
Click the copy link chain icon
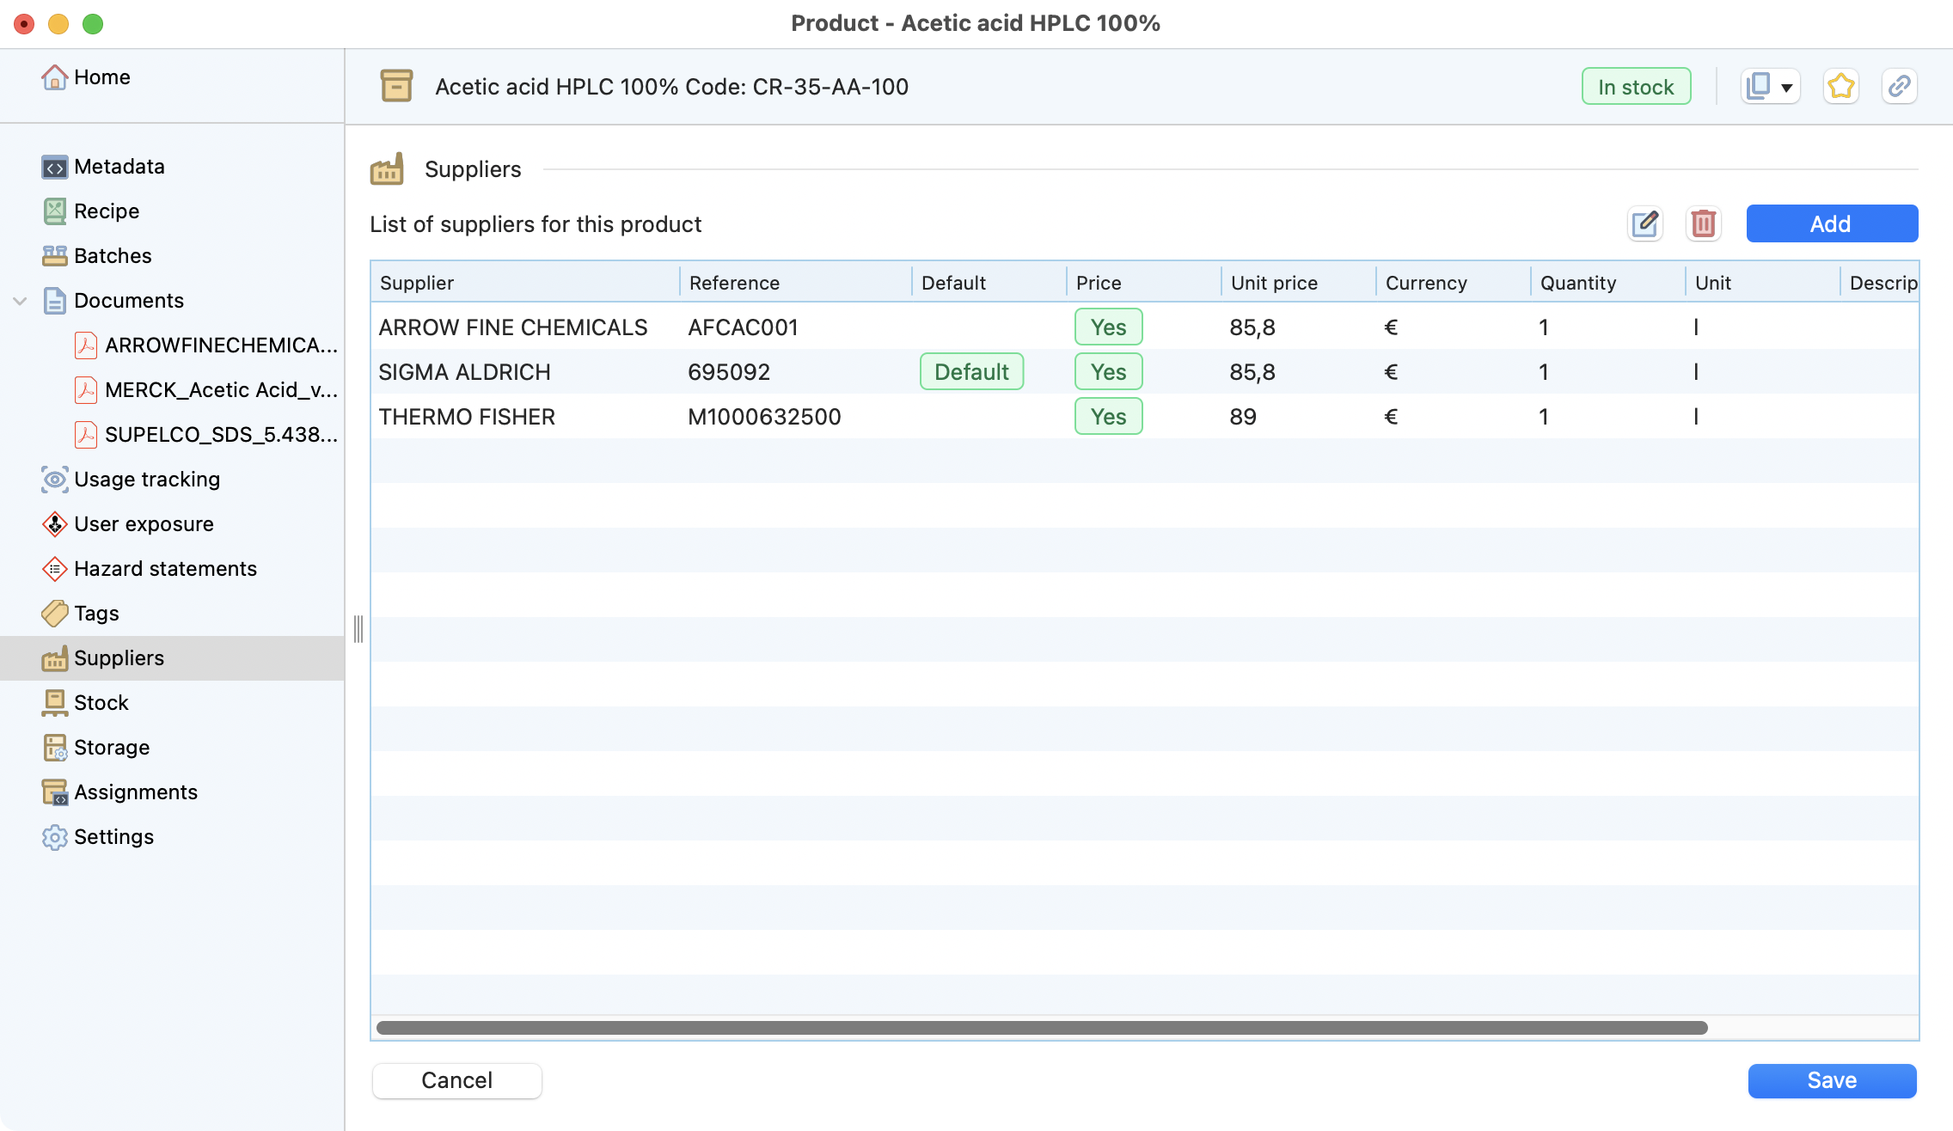tap(1899, 87)
